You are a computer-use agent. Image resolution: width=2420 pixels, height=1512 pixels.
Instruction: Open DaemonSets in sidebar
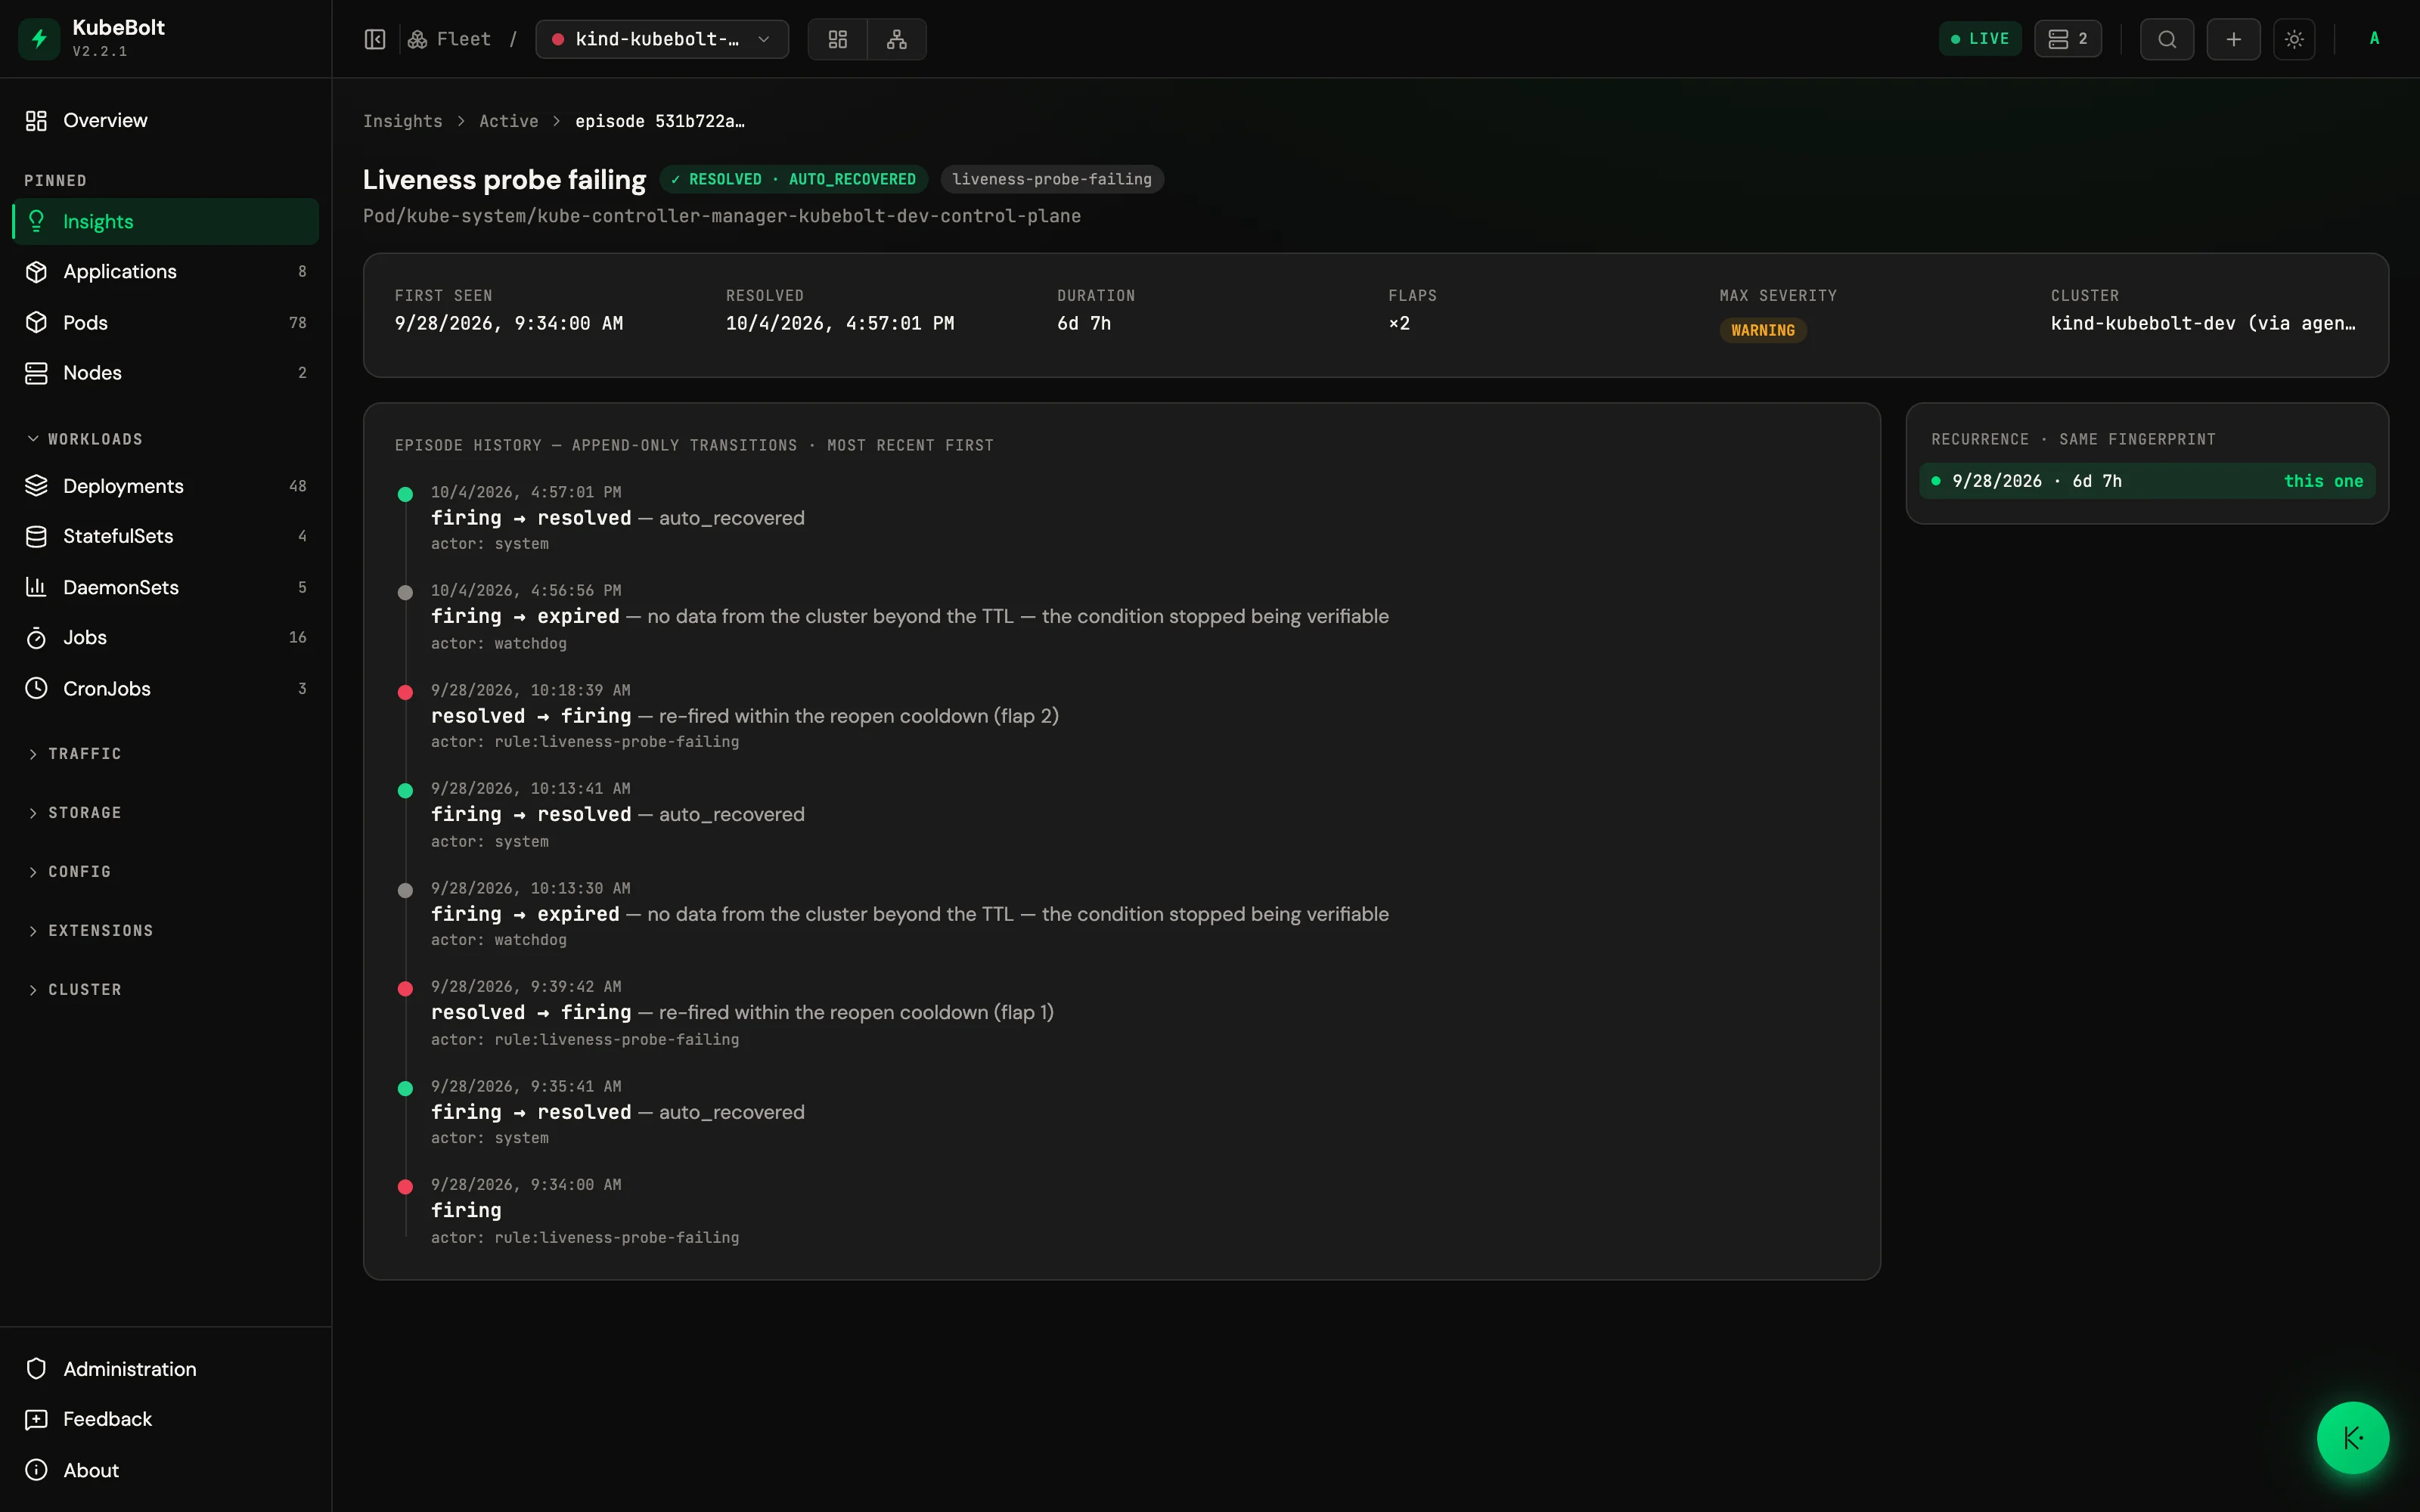(x=165, y=587)
